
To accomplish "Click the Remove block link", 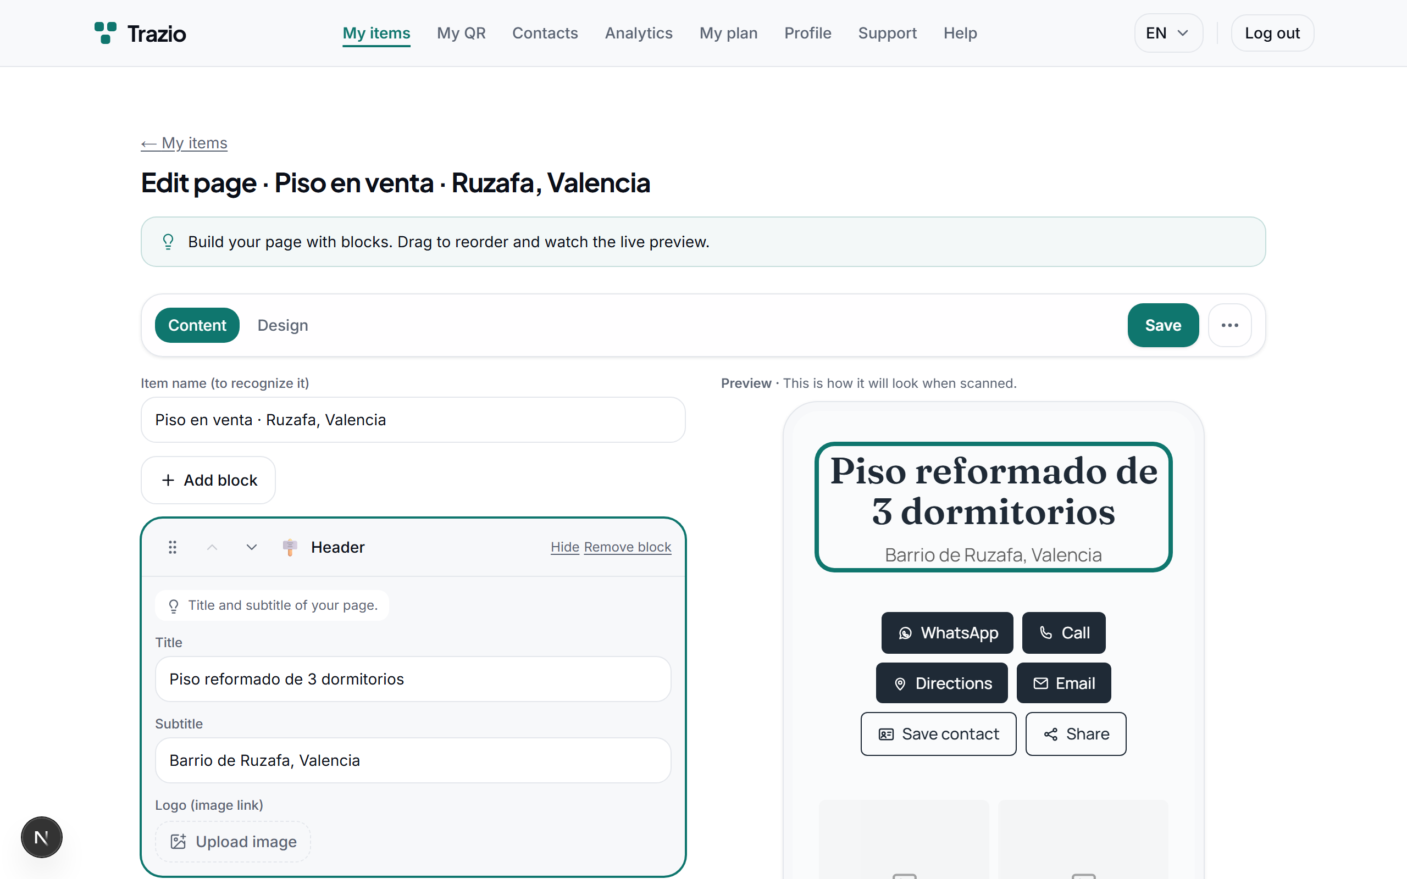I will point(627,547).
